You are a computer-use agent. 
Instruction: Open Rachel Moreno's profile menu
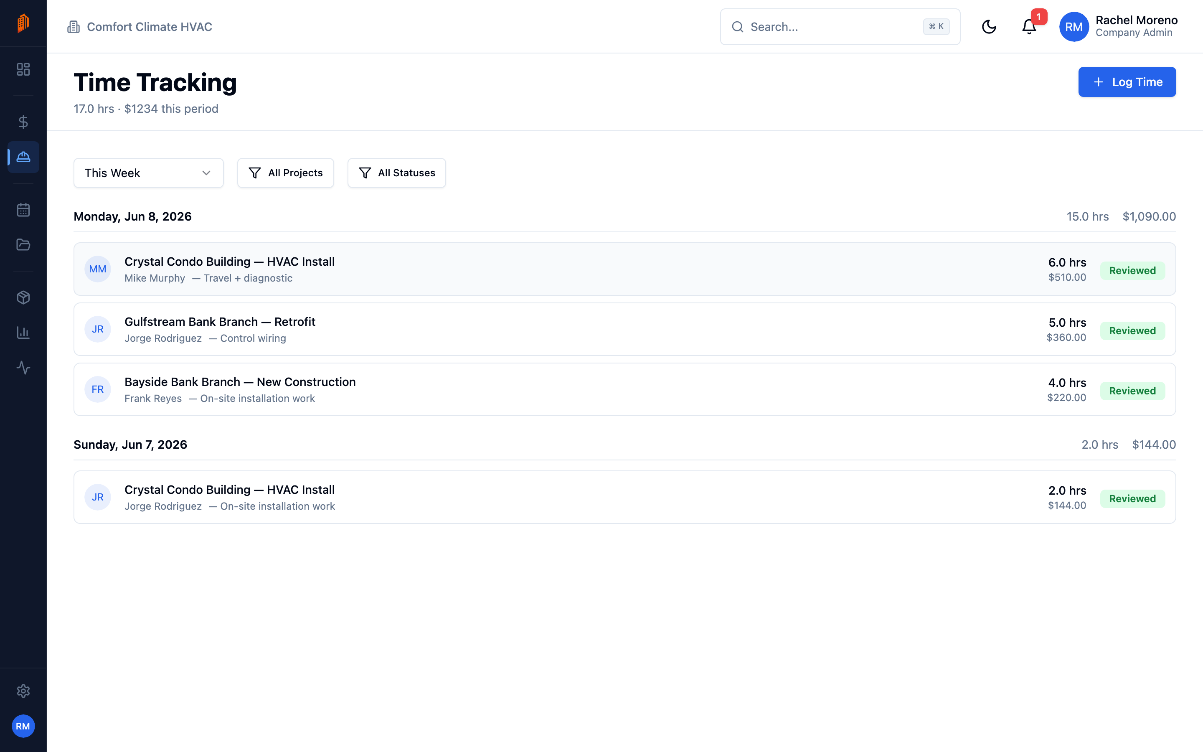tap(1118, 27)
